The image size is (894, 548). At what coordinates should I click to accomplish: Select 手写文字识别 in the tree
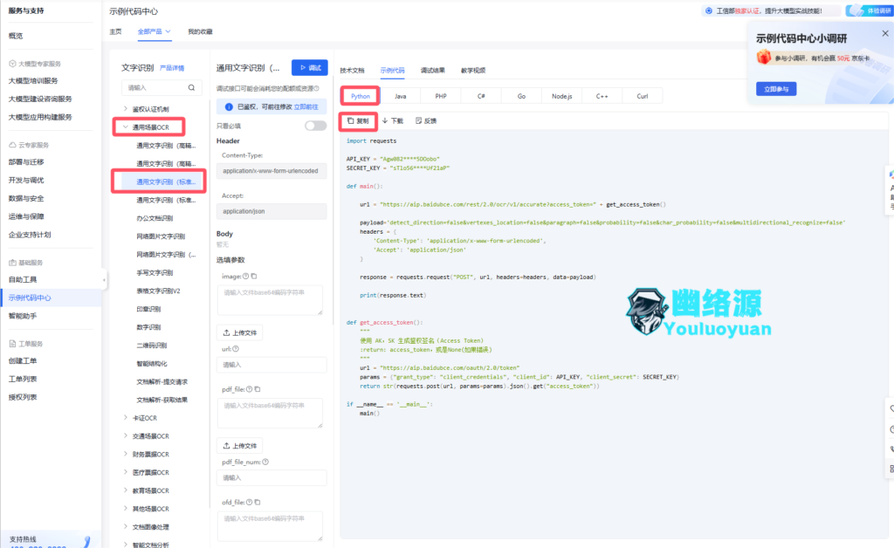pyautogui.click(x=155, y=273)
